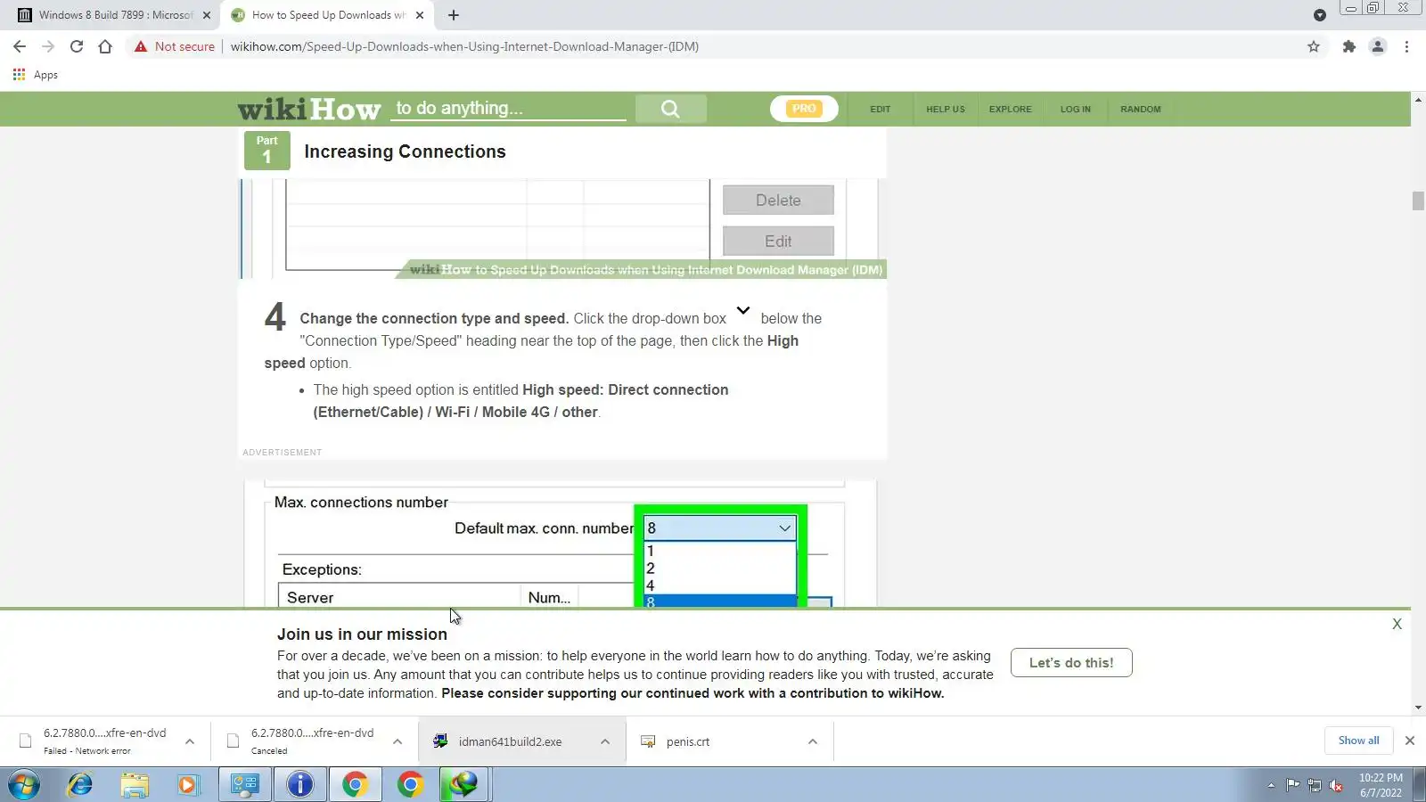Bookmark this page with the star
Viewport: 1426px width, 802px height.
pos(1314,46)
